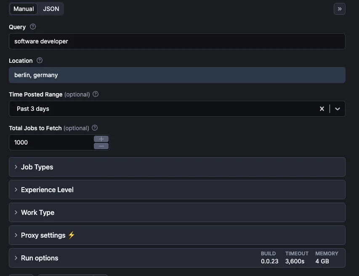The height and width of the screenshot is (276, 359).
Task: Click the BUILD 0.0.23 value
Action: (x=269, y=261)
